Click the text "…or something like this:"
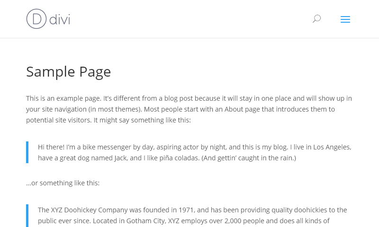This screenshot has height=227, width=379. click(x=63, y=183)
